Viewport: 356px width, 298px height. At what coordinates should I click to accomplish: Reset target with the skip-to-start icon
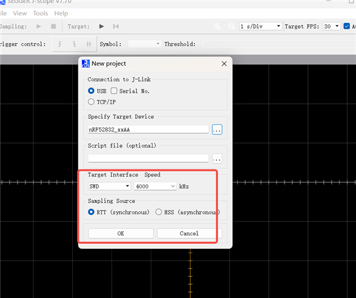click(x=116, y=26)
